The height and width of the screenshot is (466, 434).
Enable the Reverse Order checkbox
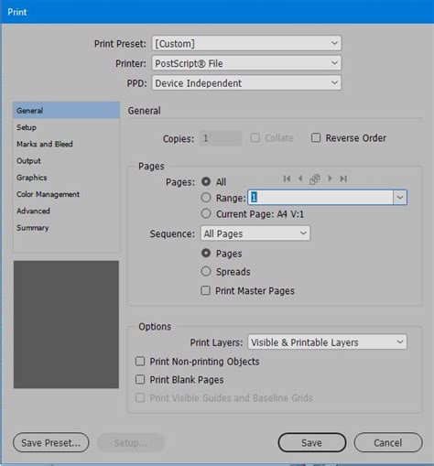pos(316,137)
